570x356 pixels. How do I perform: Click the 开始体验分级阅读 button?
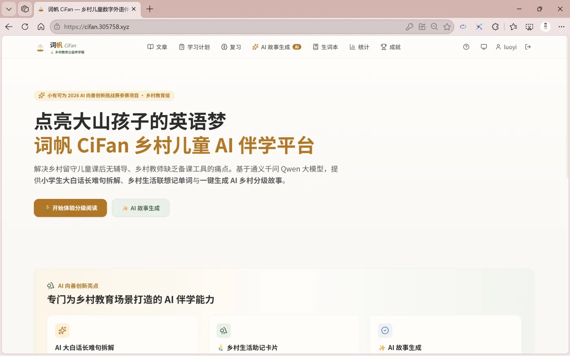click(x=70, y=208)
